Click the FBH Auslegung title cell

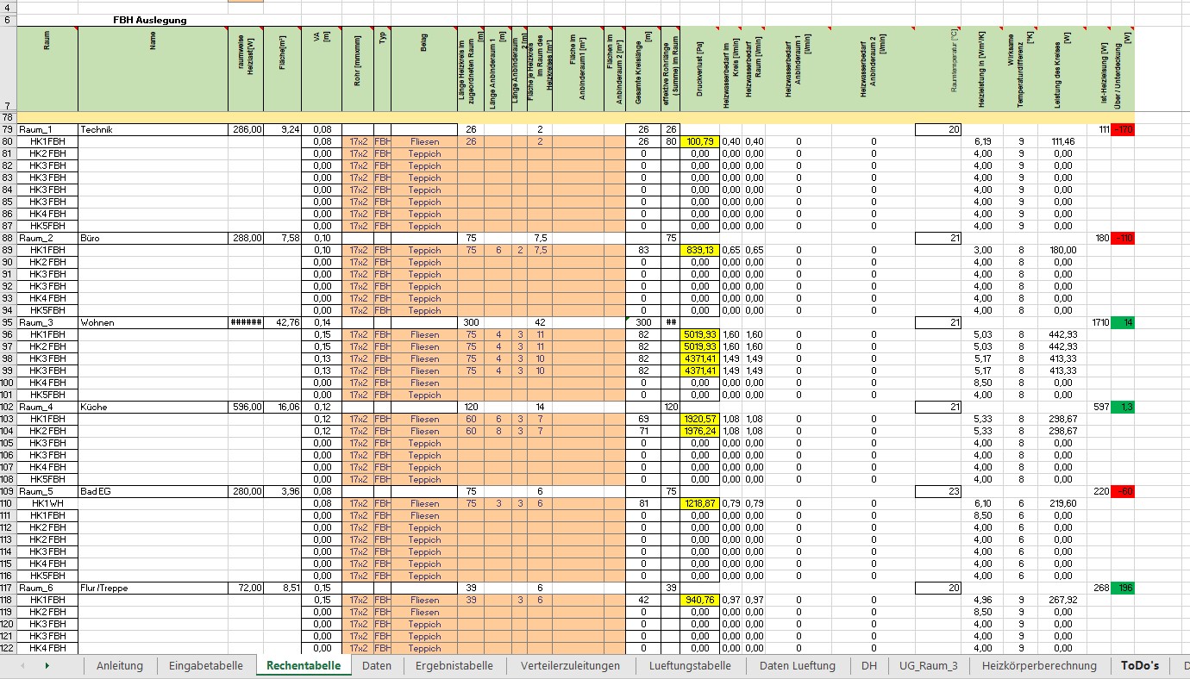coord(150,20)
